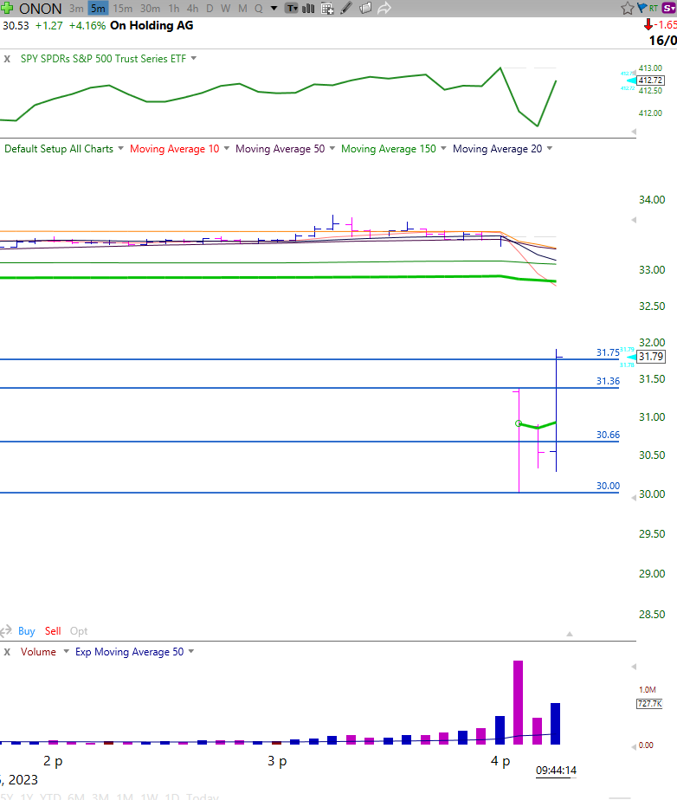Image resolution: width=677 pixels, height=800 pixels.
Task: Expand Moving Average 10 dropdown arrow
Action: [227, 148]
